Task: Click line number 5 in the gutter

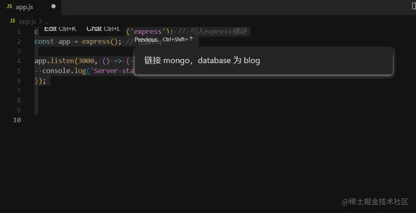Action: click(x=19, y=71)
